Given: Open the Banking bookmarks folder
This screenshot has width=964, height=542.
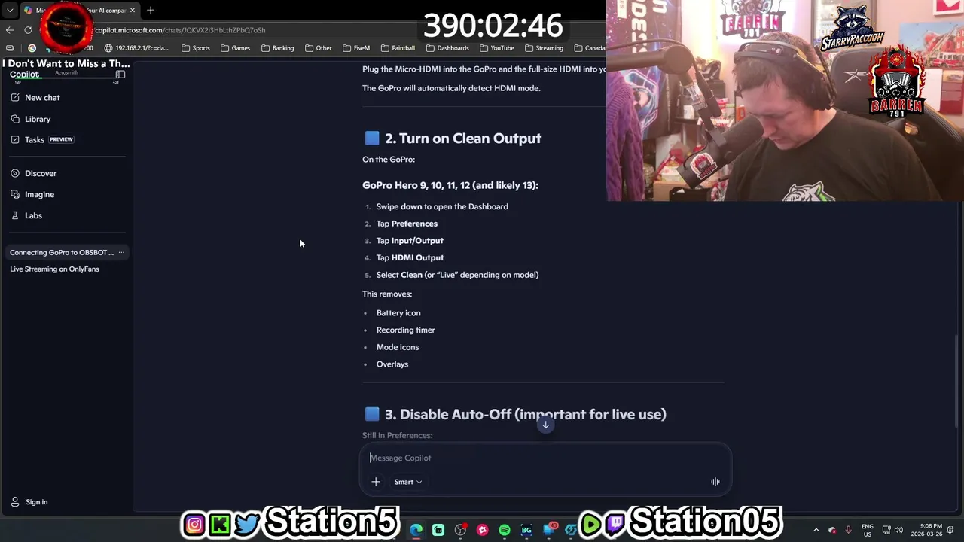Looking at the screenshot, I should click(277, 48).
